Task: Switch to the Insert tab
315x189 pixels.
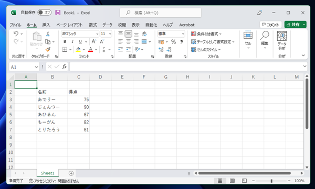Action: pos(46,25)
